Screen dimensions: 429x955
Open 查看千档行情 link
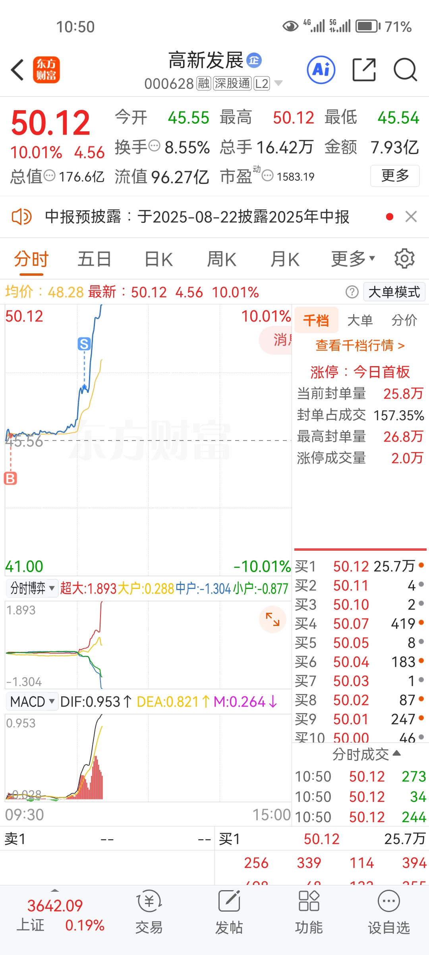coord(360,345)
